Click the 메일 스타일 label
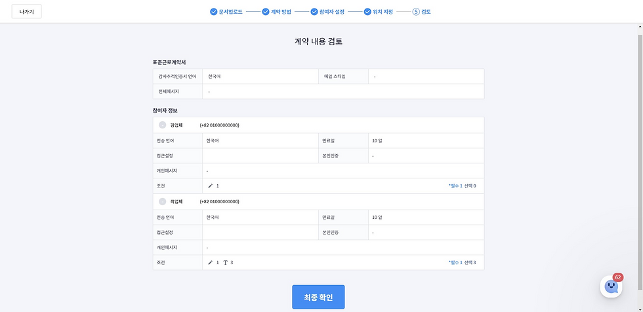 335,77
